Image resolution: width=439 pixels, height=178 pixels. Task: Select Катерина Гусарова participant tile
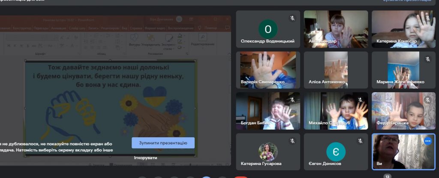coord(268,152)
